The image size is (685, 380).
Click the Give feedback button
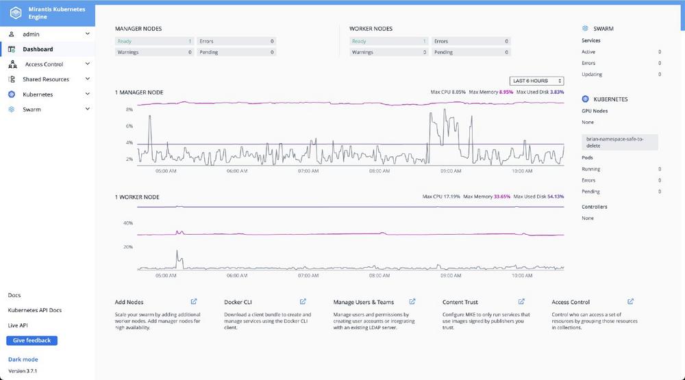tap(32, 340)
